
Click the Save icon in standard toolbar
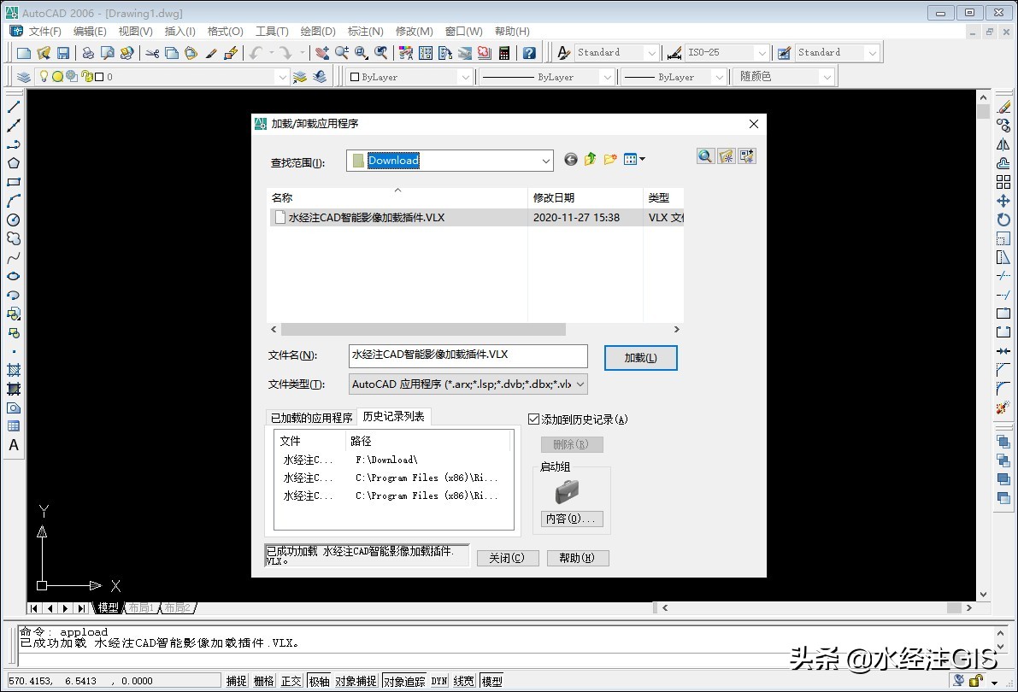[63, 53]
